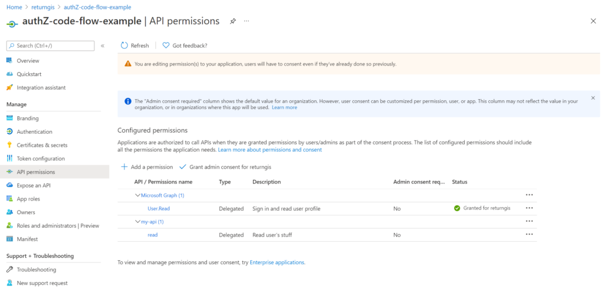Click 'Read user's stuff' description

[273, 235]
